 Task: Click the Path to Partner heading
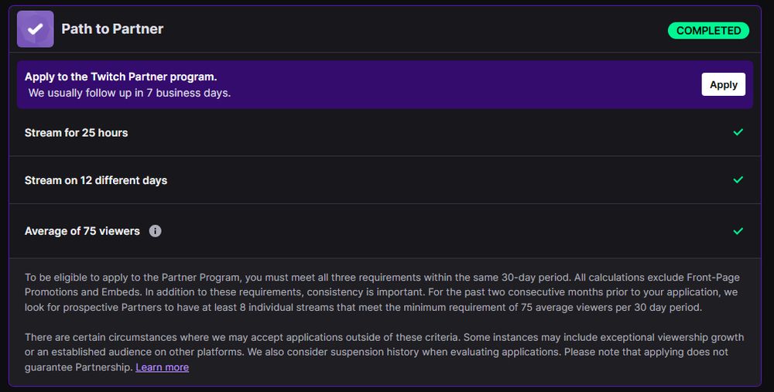(112, 29)
